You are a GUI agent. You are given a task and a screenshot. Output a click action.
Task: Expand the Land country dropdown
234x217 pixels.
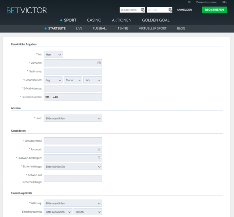point(73,118)
